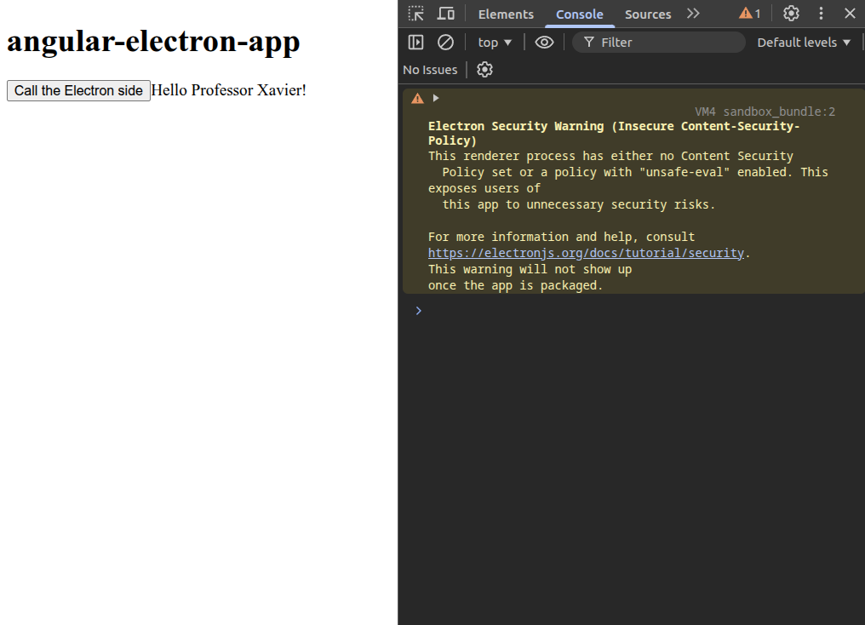Click the console Filter field
The image size is (865, 625).
[659, 43]
